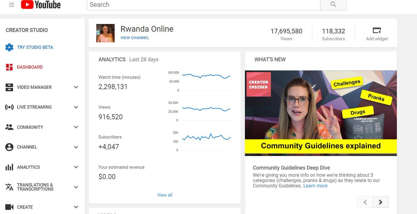Play the Community Guidelines explained video

[x=321, y=113]
